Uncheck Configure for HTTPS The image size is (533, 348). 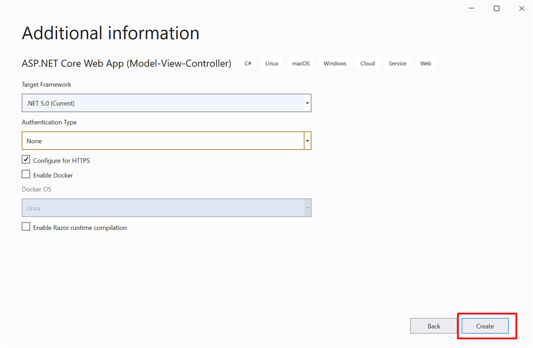(x=26, y=159)
